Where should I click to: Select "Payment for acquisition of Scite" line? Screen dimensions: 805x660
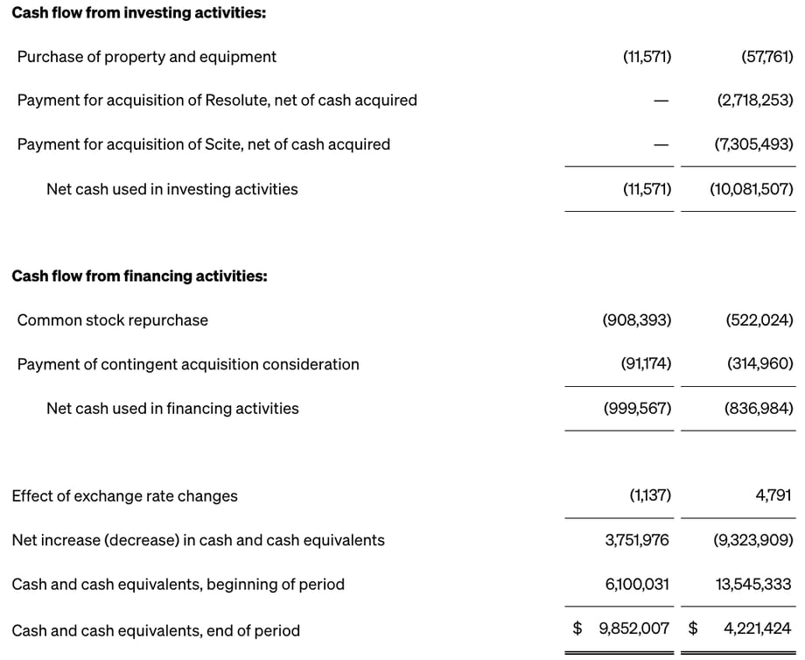point(203,144)
